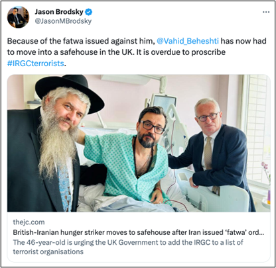Click the blue patterned tie in photo
This screenshot has width=276, height=268.
65,187
